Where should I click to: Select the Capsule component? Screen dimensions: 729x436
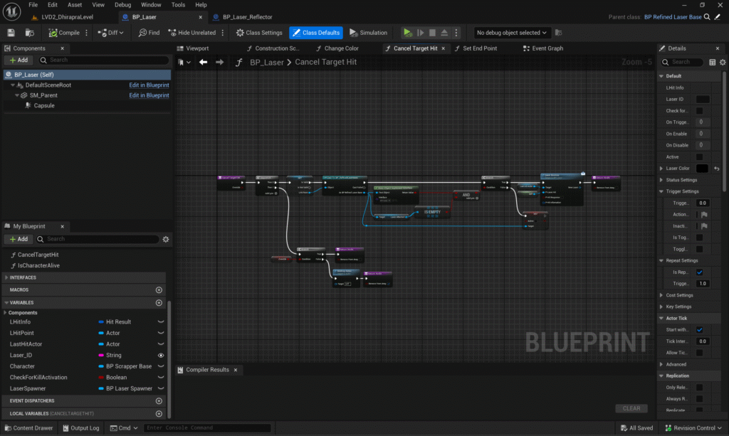click(43, 105)
